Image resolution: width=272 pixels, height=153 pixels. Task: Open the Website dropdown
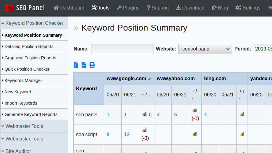[205, 49]
